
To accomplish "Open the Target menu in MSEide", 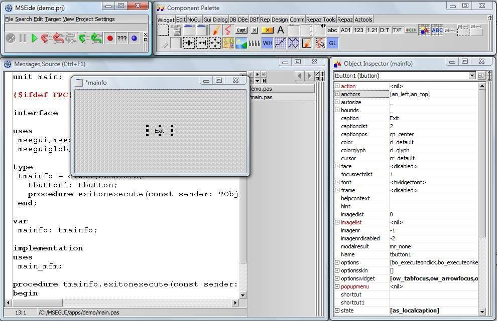I will click(x=52, y=19).
